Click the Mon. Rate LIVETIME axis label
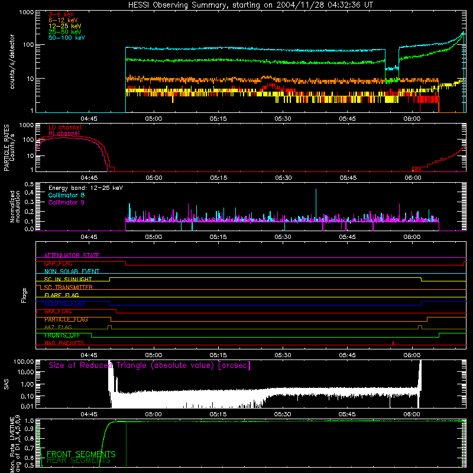The width and height of the screenshot is (473, 473). tap(15, 444)
